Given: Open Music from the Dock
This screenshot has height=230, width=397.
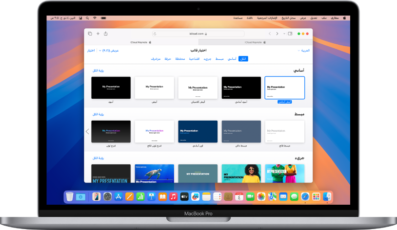Looking at the screenshot, I should 173,196.
